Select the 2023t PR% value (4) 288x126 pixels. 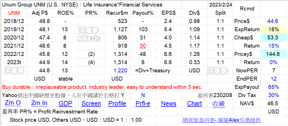(x=91, y=62)
